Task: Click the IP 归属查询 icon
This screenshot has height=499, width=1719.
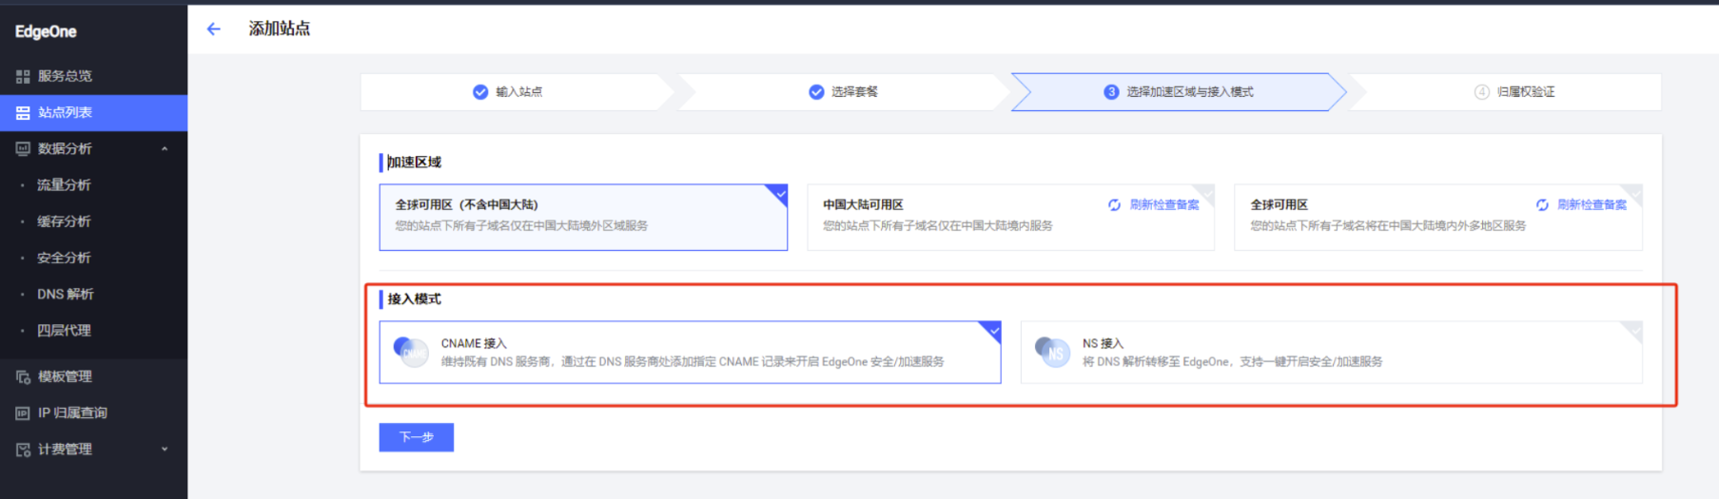Action: pyautogui.click(x=23, y=413)
